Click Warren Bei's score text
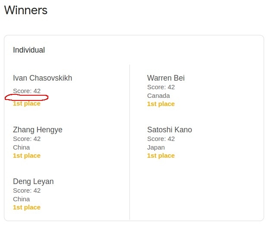The width and height of the screenshot is (268, 228). (x=161, y=87)
